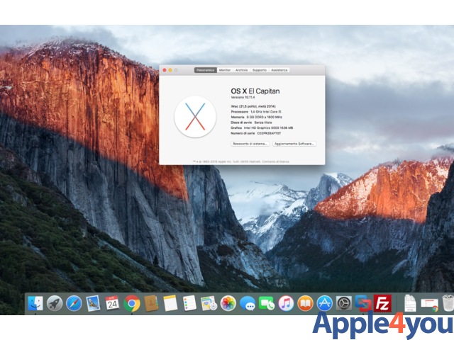Click 8 GB DDR3 memory value
Screen dimensions: 454x340
click(265, 117)
